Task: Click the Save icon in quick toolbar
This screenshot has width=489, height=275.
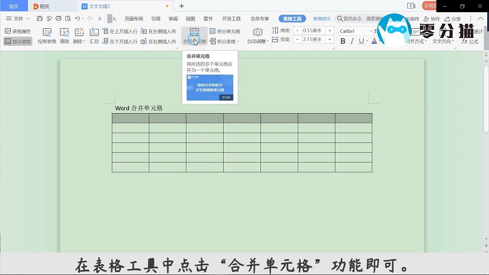Action: click(38, 19)
